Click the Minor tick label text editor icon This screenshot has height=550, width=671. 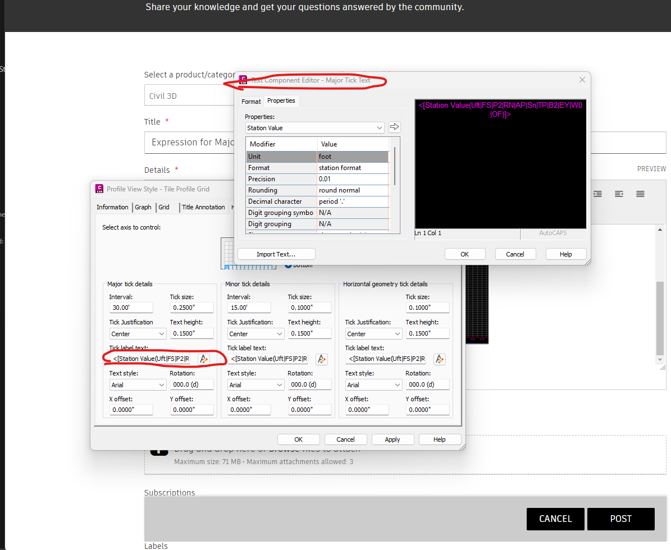point(321,359)
